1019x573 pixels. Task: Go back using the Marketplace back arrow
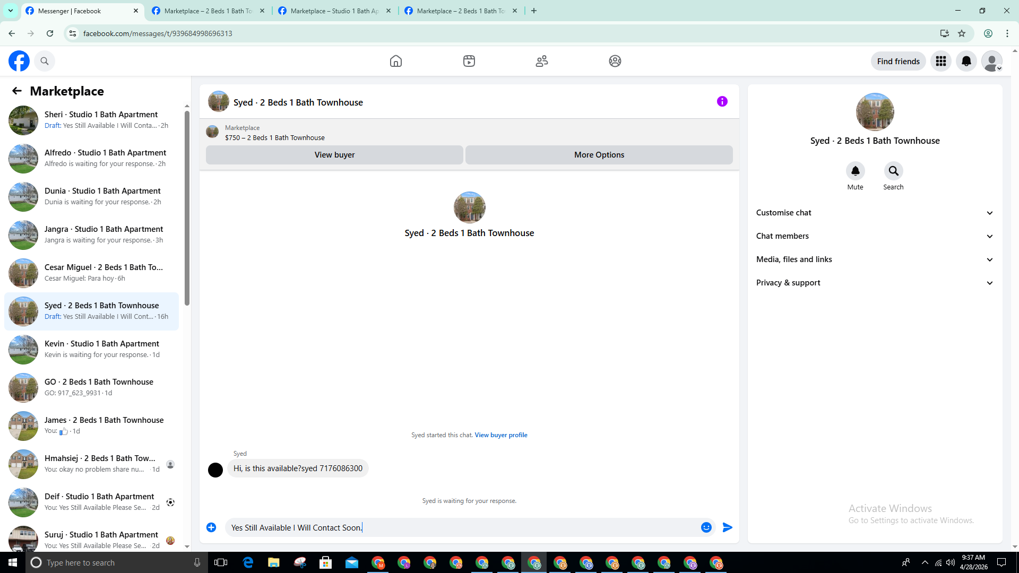(x=17, y=91)
